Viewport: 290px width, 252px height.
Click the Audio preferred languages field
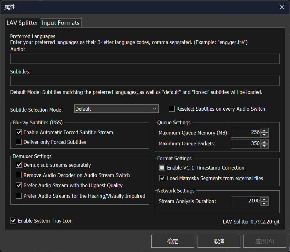pyautogui.click(x=145, y=59)
